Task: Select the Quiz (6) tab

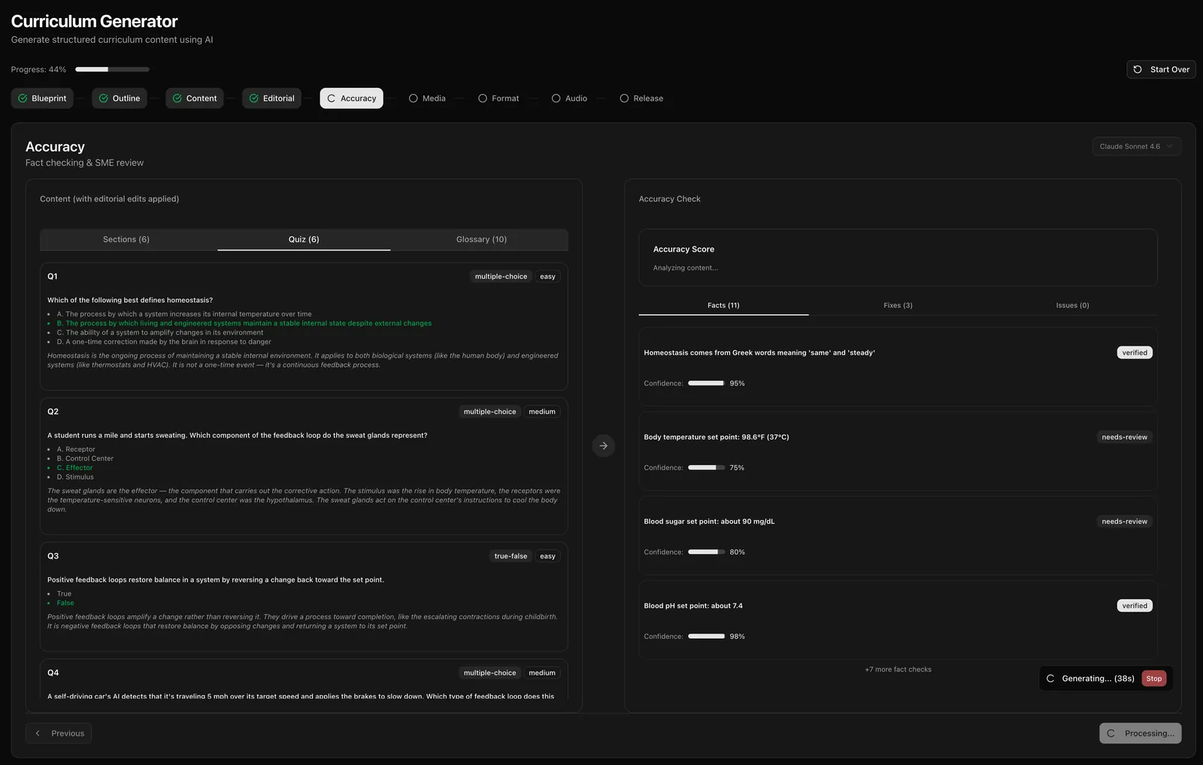Action: click(304, 240)
